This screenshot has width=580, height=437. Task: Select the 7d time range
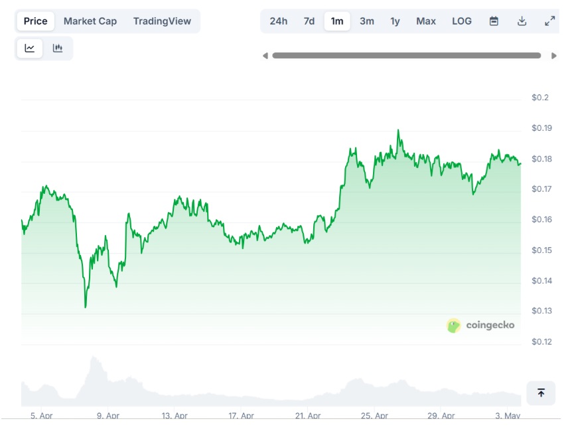309,21
